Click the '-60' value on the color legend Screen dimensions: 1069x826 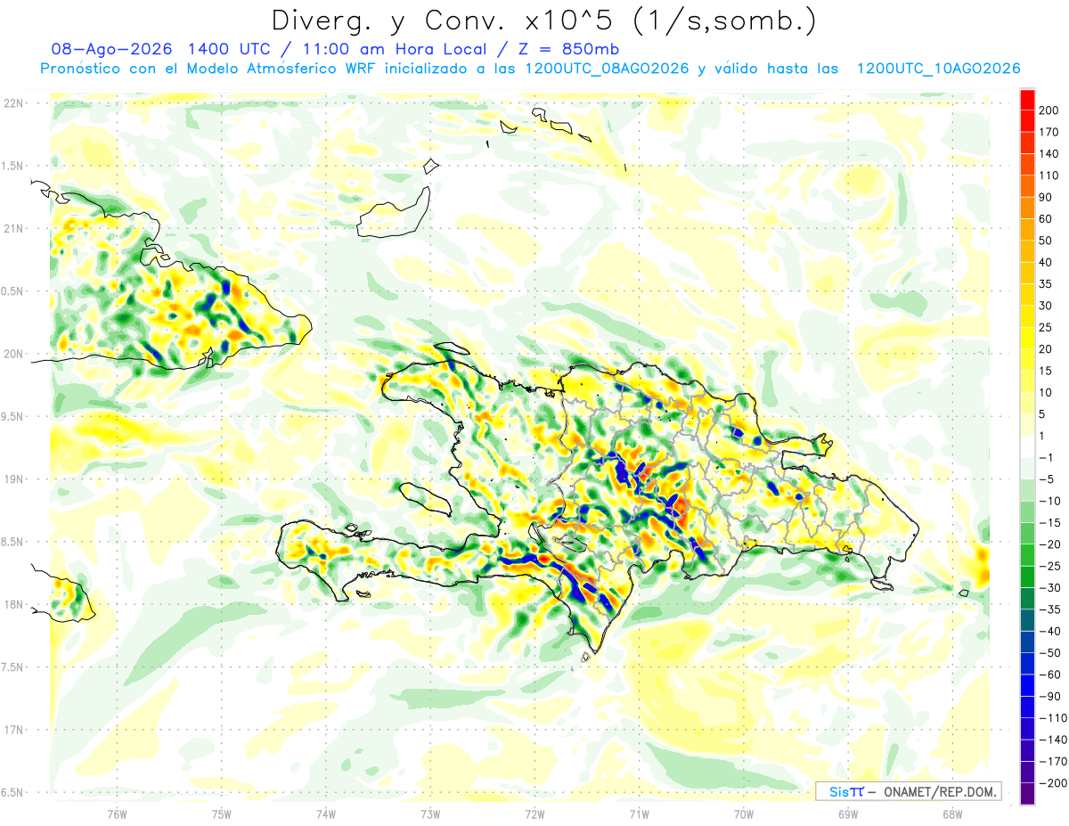[1049, 675]
